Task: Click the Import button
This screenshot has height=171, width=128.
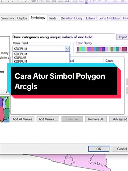Action: 123,37
